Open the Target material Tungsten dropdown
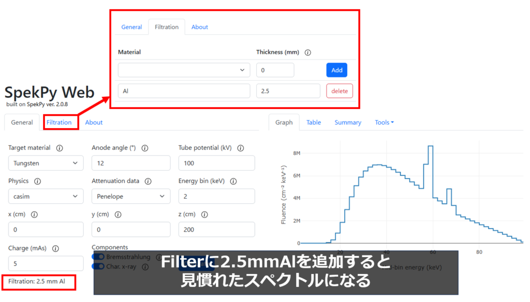The image size is (530, 302). [x=46, y=163]
